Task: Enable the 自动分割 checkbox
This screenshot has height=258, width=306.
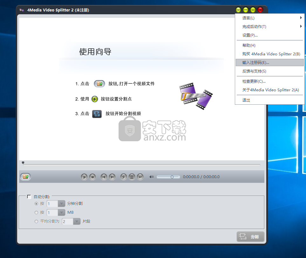Action: (29, 197)
